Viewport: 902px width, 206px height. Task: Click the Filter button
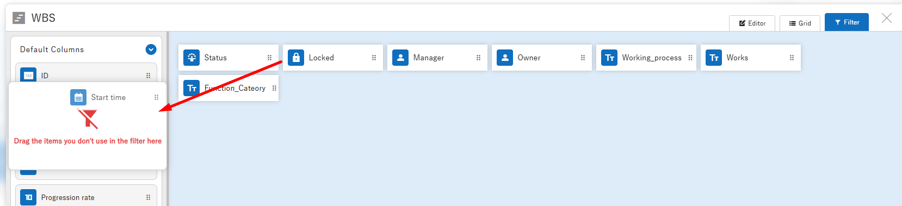pos(847,22)
